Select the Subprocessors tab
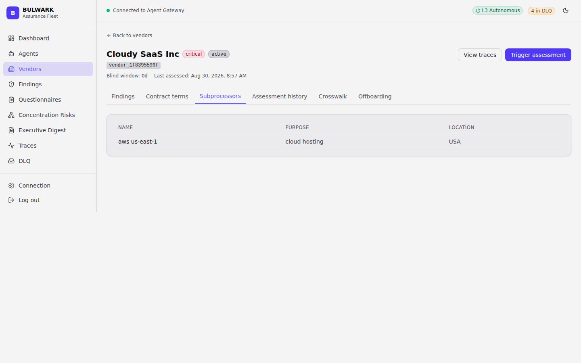This screenshot has width=581, height=363. click(220, 96)
